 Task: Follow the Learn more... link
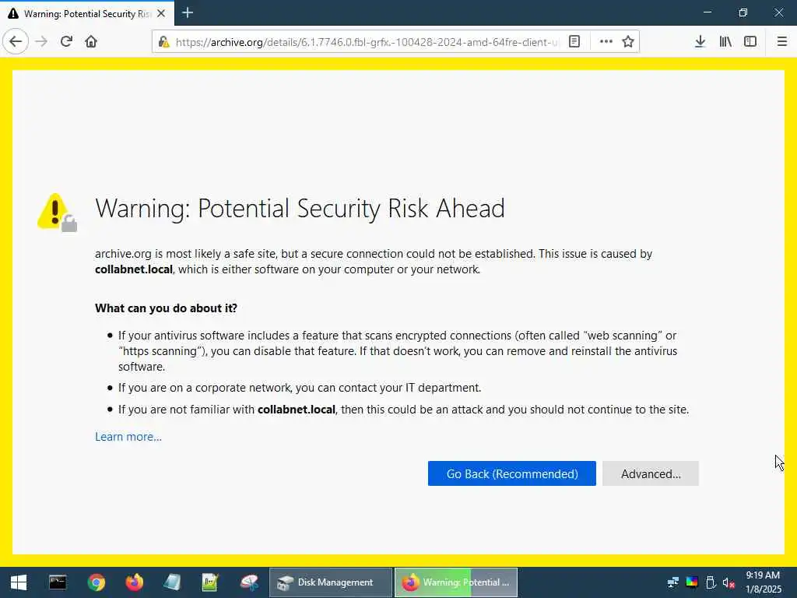pyautogui.click(x=128, y=437)
